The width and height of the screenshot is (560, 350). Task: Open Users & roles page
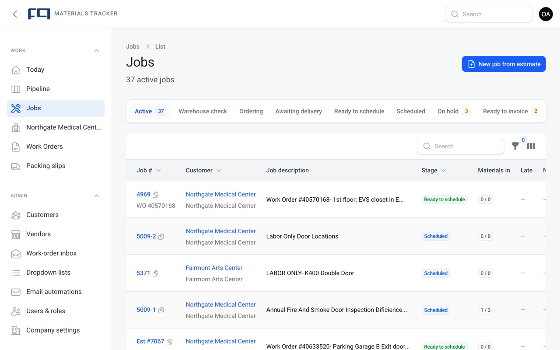pos(56,311)
